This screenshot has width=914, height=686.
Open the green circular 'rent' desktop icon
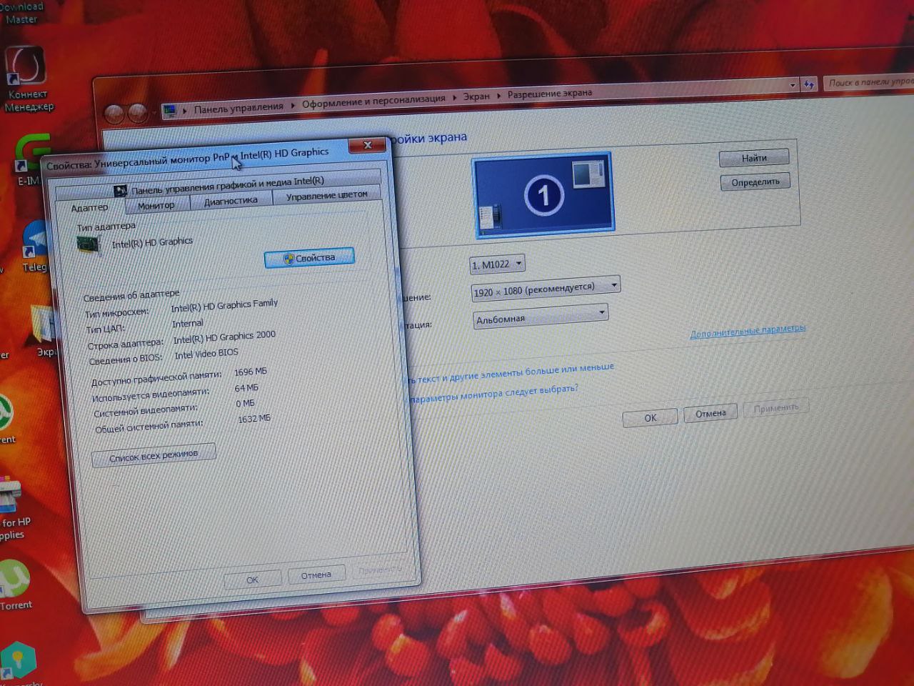[6, 418]
